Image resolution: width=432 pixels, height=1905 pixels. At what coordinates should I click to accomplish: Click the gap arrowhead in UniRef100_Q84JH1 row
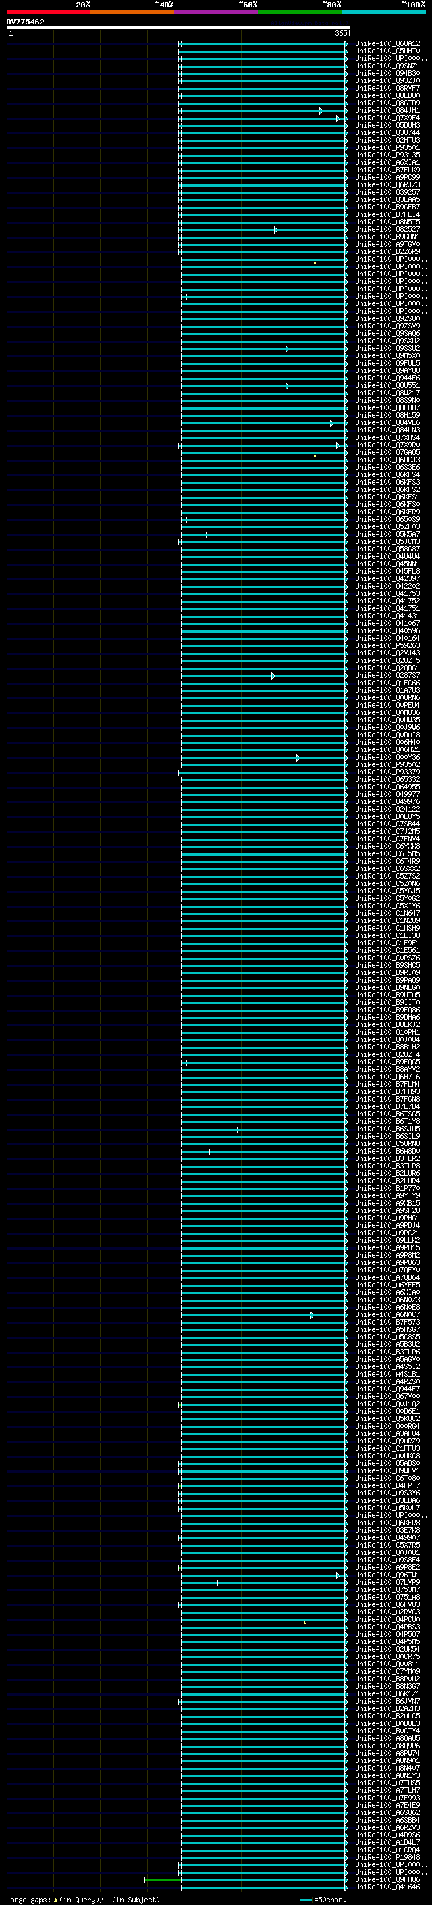321,111
